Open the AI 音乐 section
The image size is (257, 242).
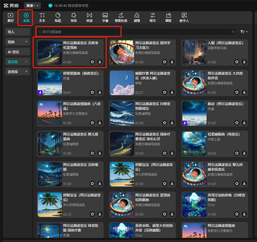[x=18, y=52]
